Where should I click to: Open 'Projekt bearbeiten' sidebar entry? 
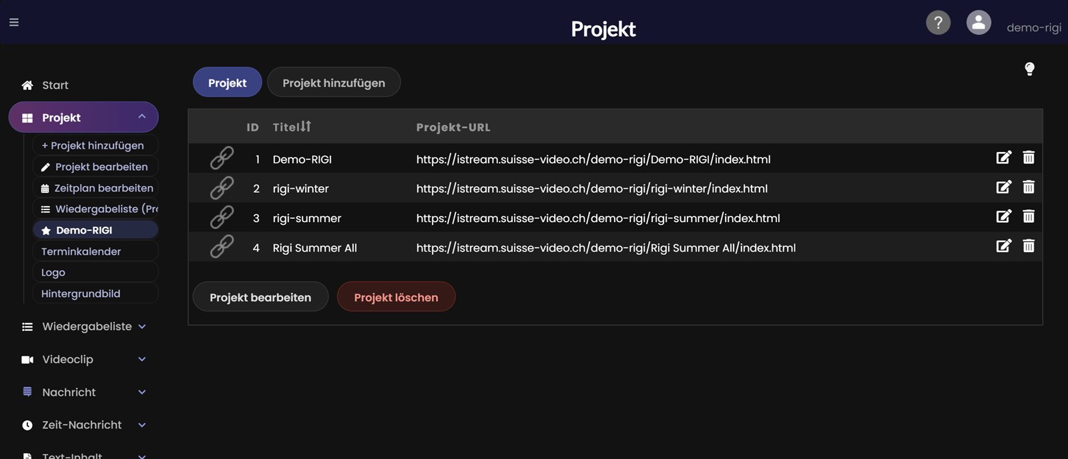[x=95, y=167]
